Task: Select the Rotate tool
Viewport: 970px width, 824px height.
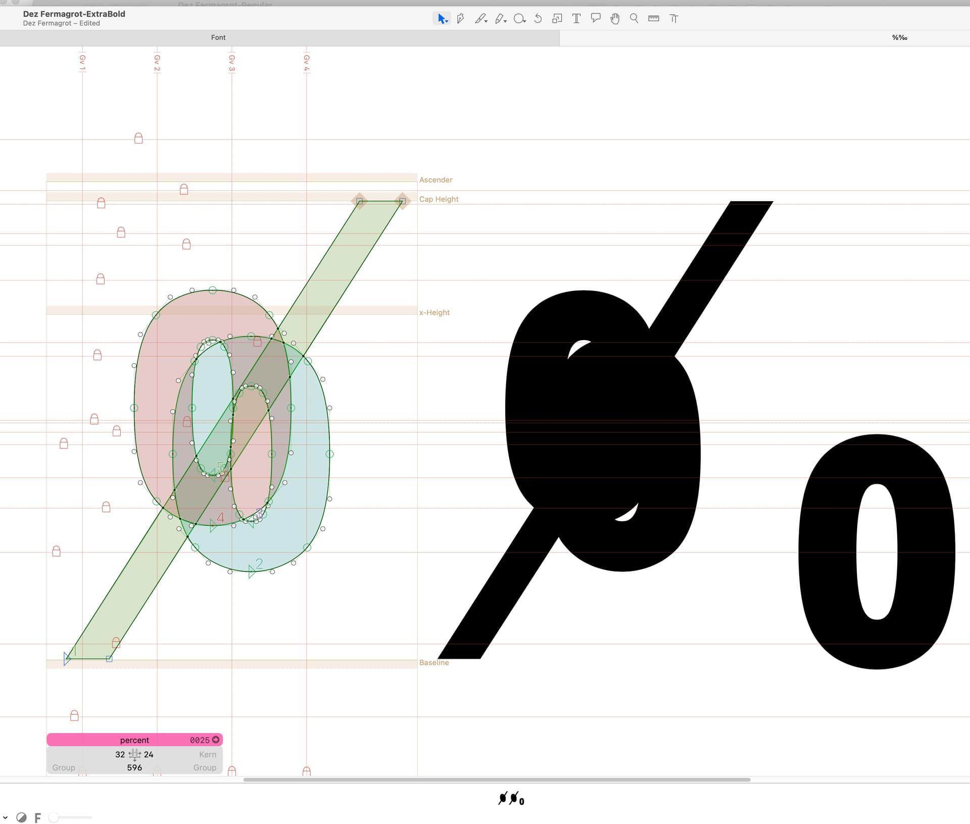Action: pos(538,19)
